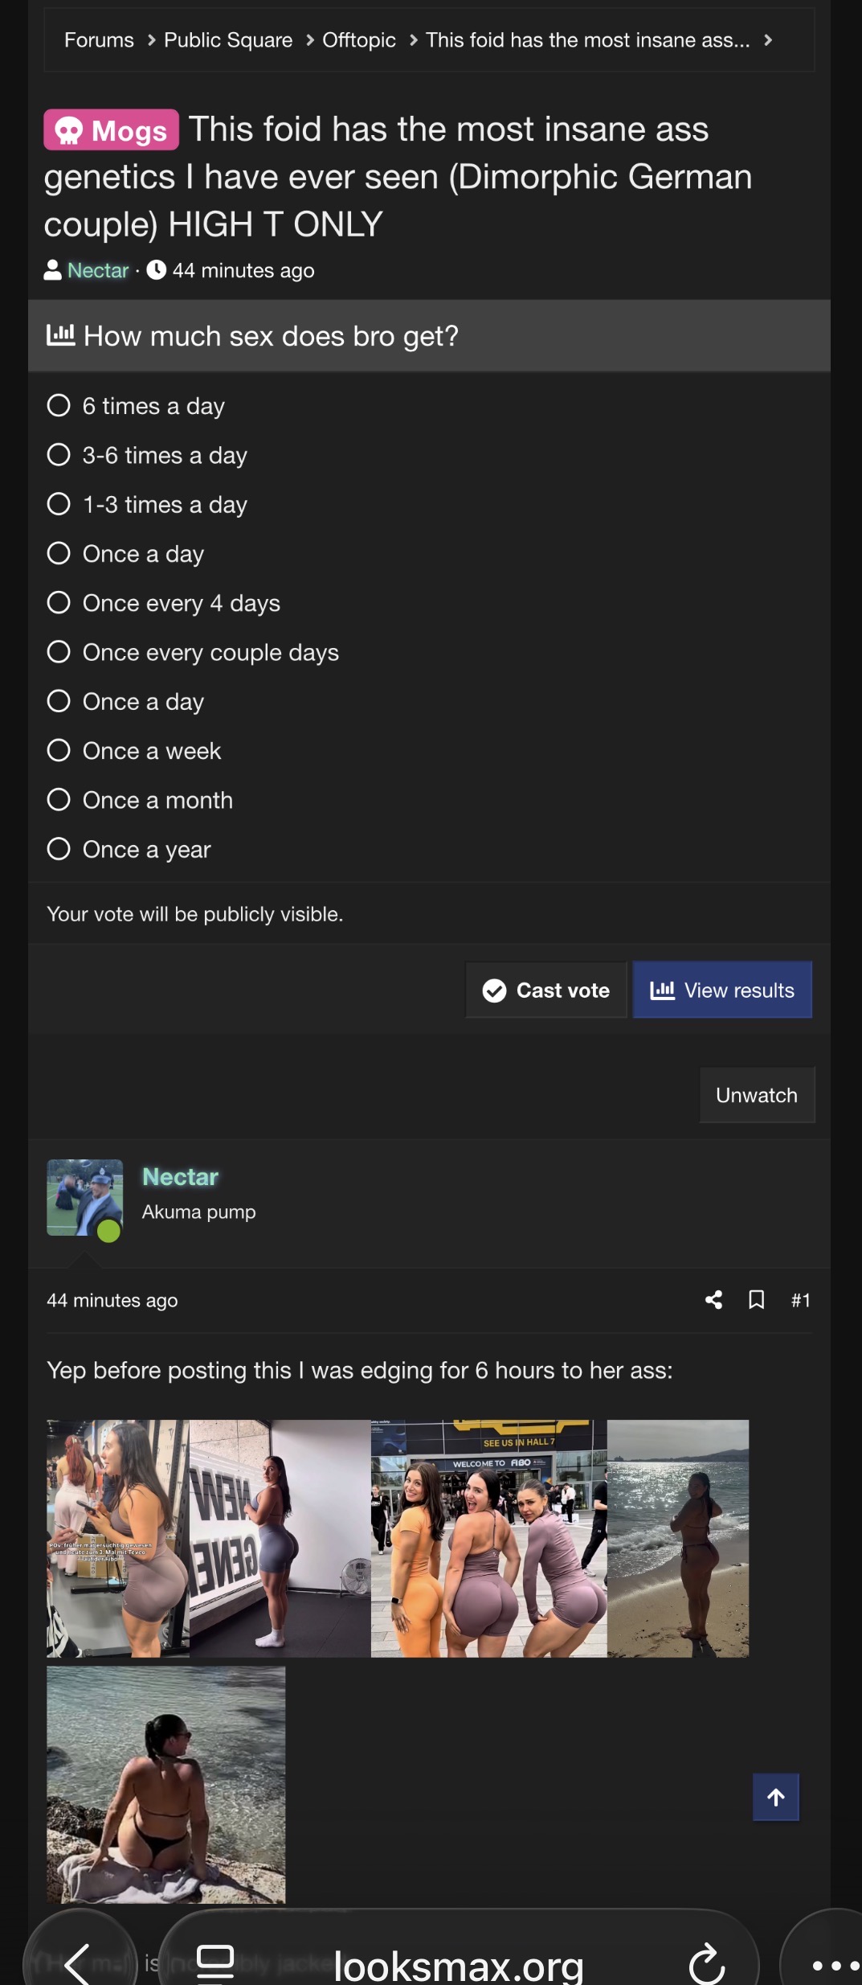Reload the page using the browser refresh icon
Viewport: 862px width, 1985px height.
coord(707,1964)
